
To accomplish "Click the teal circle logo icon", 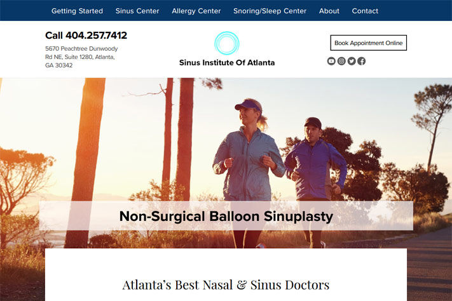I will [227, 43].
